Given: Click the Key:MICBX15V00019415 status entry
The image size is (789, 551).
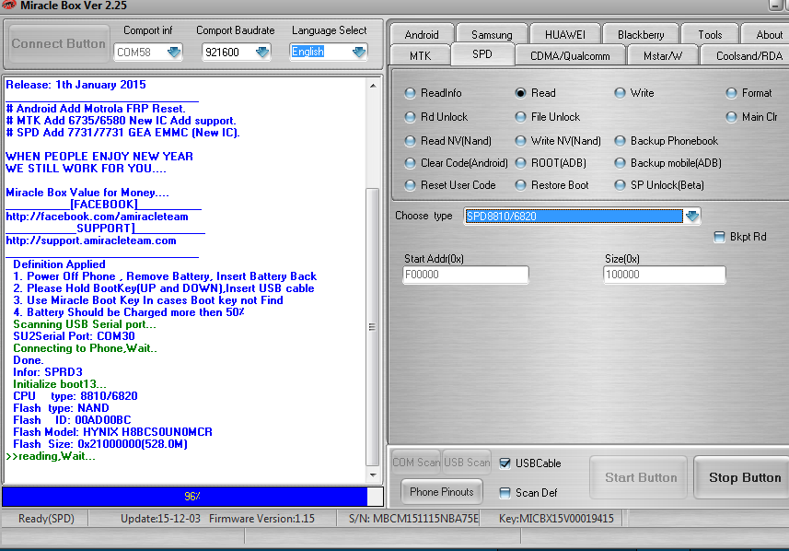Looking at the screenshot, I should 556,519.
